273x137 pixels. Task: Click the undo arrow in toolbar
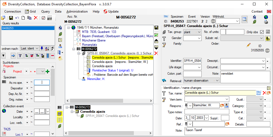coord(17,18)
